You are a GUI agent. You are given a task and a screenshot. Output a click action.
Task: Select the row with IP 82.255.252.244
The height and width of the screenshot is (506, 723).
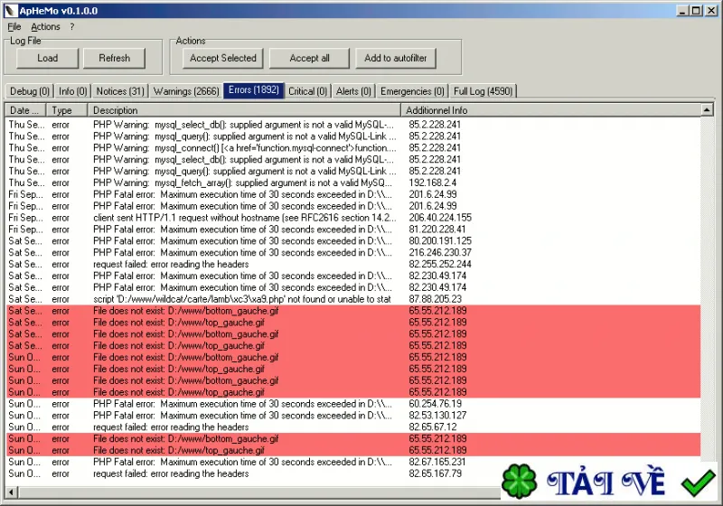tap(353, 264)
